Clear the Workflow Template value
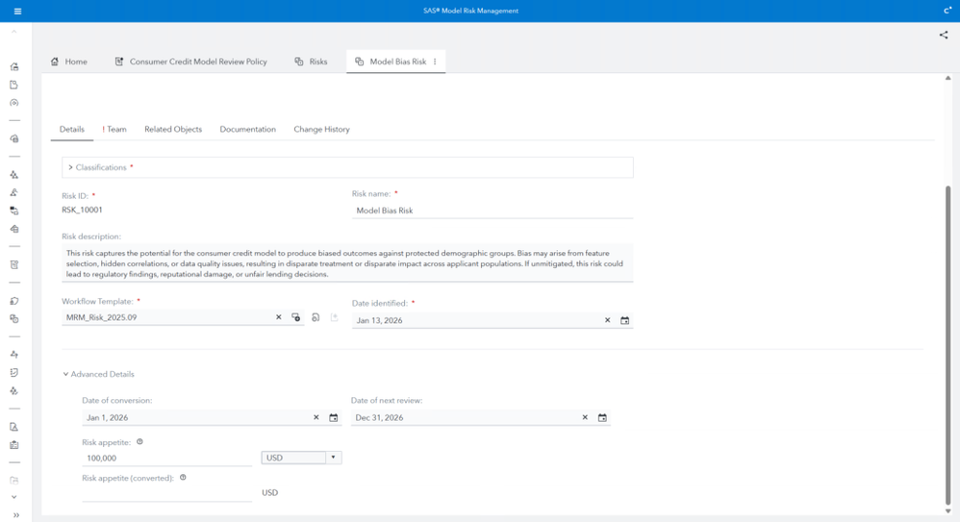This screenshot has width=960, height=522. (x=279, y=317)
